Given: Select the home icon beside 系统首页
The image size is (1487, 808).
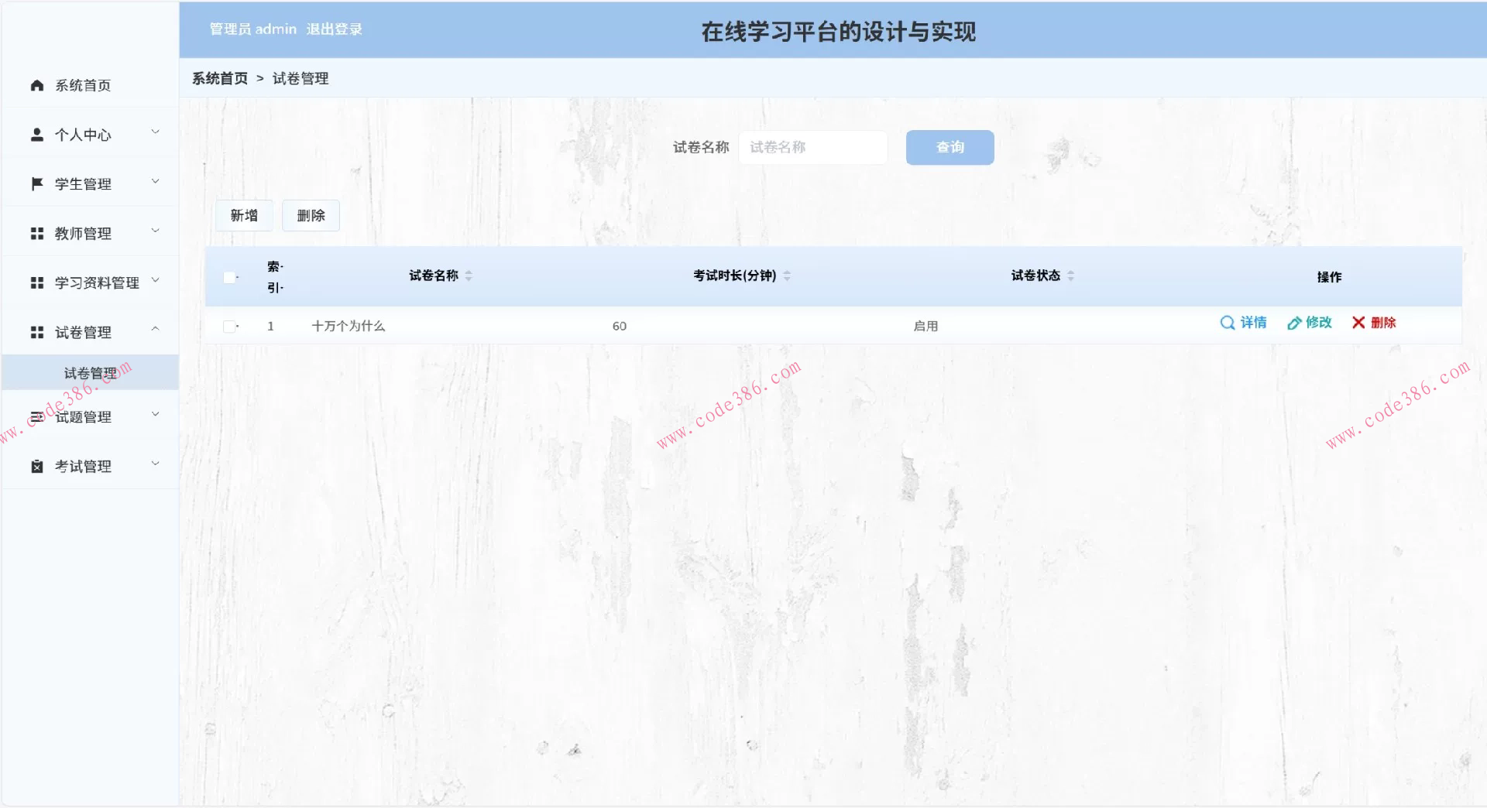Looking at the screenshot, I should [36, 84].
